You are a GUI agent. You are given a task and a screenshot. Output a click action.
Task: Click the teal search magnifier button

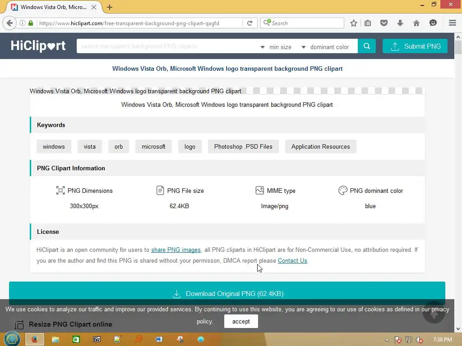(x=366, y=46)
